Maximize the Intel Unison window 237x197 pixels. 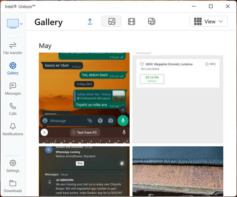pyautogui.click(x=211, y=6)
